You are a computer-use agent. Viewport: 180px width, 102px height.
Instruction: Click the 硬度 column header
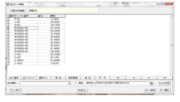pos(57,16)
